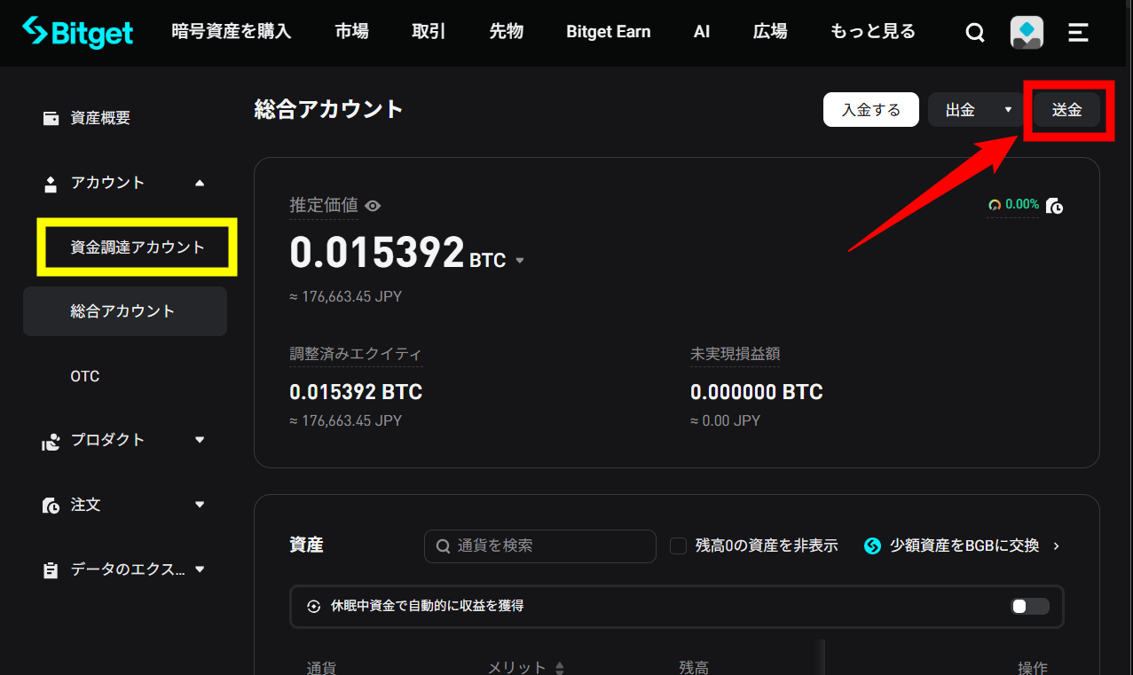
Task: Open the hamburger menu icon
Action: [x=1078, y=33]
